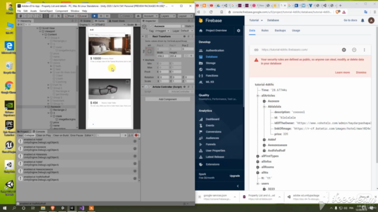Open Events in Firebase sidebar
Image resolution: width=378 pixels, height=212 pixels.
click(x=210, y=125)
